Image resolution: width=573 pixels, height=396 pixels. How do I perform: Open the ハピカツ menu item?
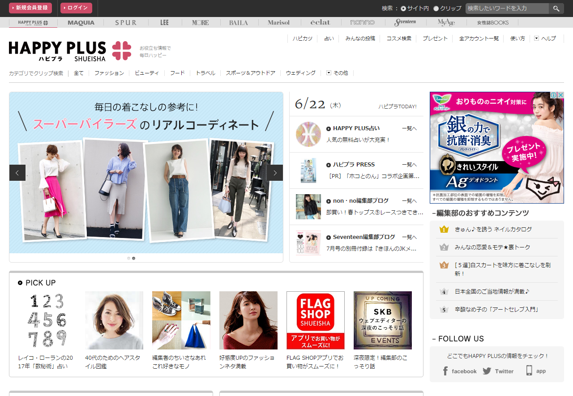tap(303, 38)
